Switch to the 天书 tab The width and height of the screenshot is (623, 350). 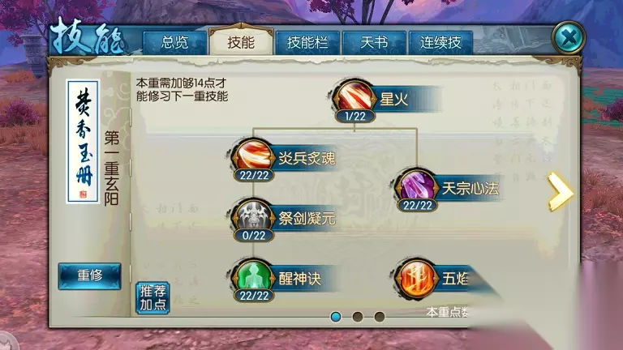(374, 42)
